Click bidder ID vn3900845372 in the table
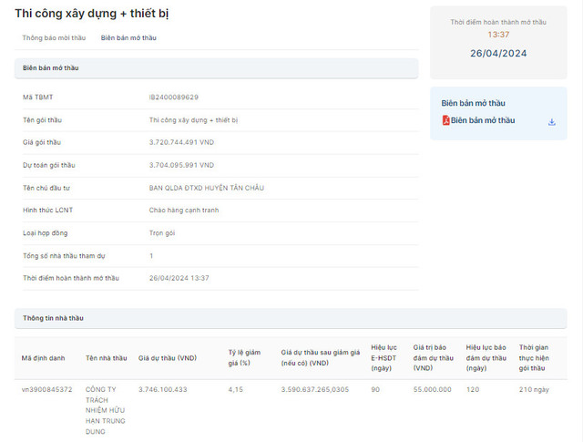Image resolution: width=583 pixels, height=442 pixels. click(46, 389)
